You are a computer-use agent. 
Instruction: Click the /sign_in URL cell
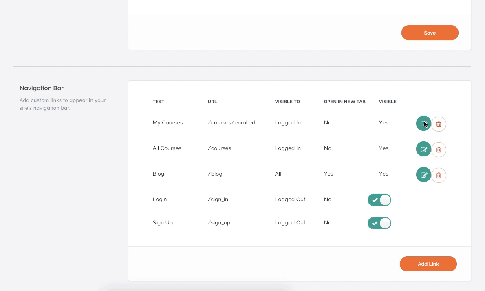pos(218,199)
